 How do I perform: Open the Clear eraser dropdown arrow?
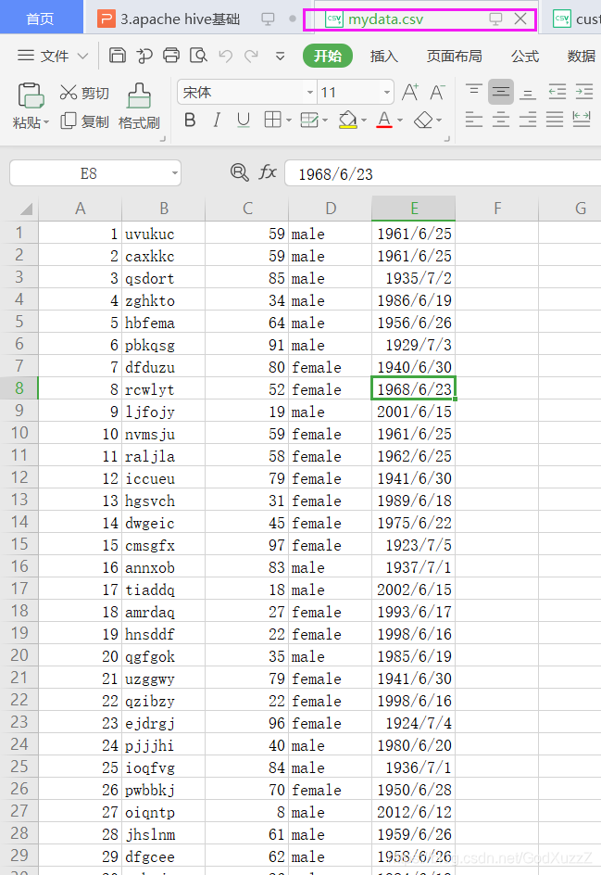439,120
